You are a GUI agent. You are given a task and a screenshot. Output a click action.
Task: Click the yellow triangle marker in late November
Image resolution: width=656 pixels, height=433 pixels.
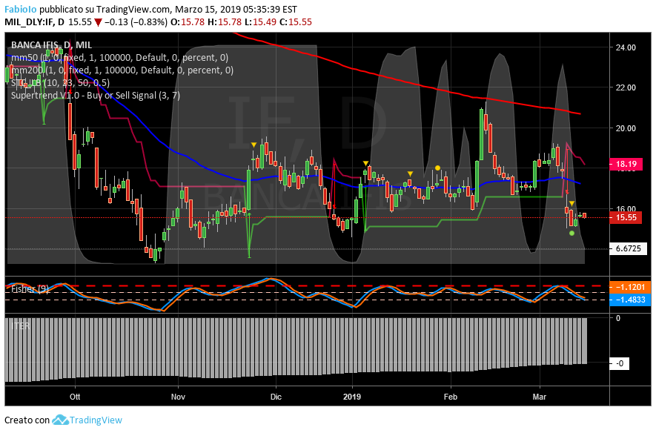click(254, 145)
